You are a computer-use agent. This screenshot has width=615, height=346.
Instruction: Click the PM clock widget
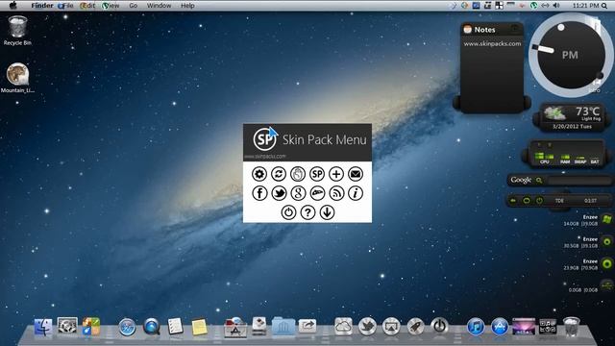coord(571,55)
